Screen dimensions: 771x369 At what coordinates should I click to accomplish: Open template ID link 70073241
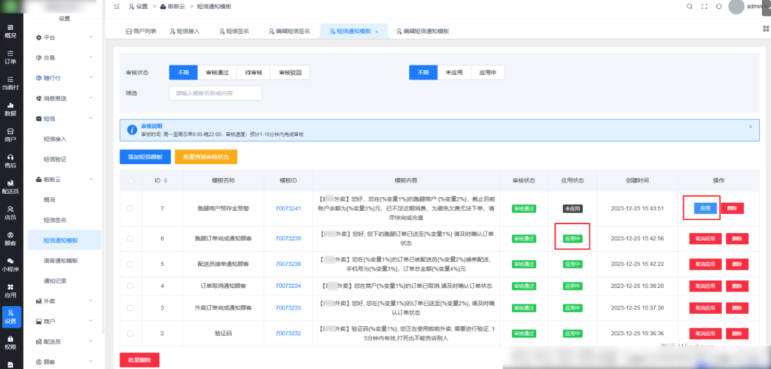[288, 208]
